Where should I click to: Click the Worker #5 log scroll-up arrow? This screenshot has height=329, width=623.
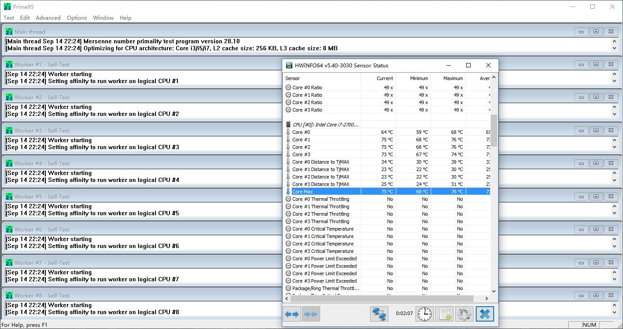point(614,206)
